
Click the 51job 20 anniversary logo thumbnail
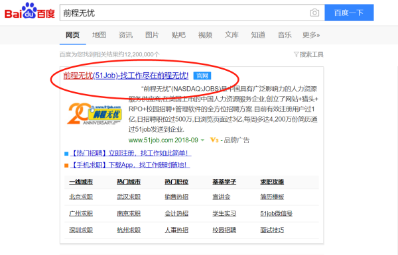[94, 114]
